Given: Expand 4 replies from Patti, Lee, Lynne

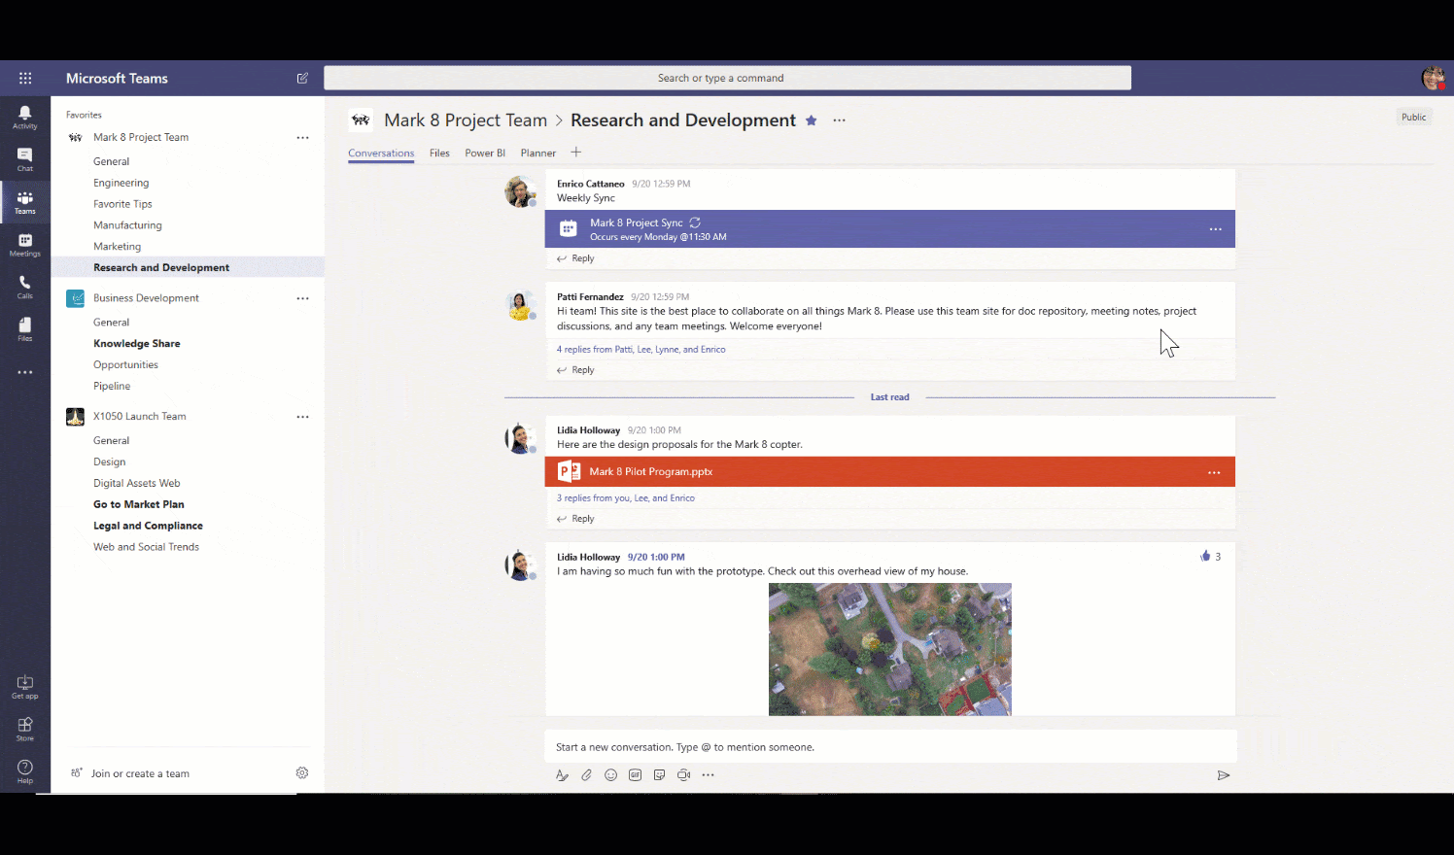Looking at the screenshot, I should 640,350.
